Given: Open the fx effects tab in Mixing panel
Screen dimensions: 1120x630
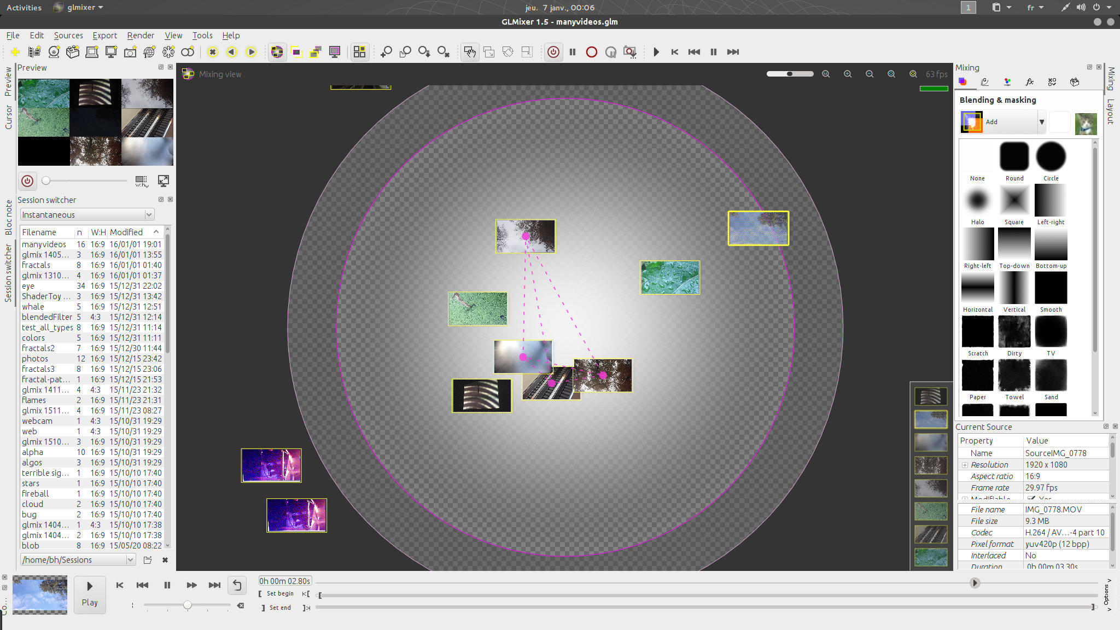Looking at the screenshot, I should coord(1030,82).
